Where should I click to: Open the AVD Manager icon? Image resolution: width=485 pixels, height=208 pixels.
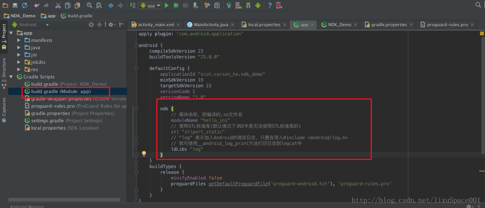point(238,5)
